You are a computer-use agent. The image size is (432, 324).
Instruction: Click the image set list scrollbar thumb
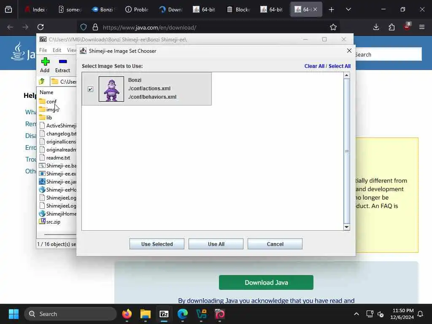pyautogui.click(x=347, y=151)
